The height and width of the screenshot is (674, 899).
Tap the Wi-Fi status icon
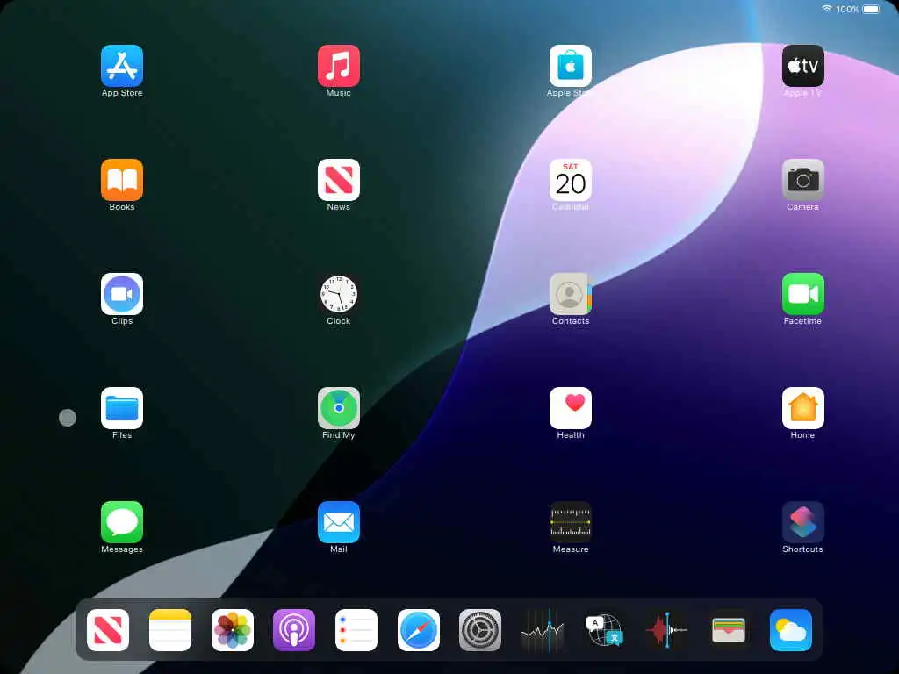coord(827,9)
